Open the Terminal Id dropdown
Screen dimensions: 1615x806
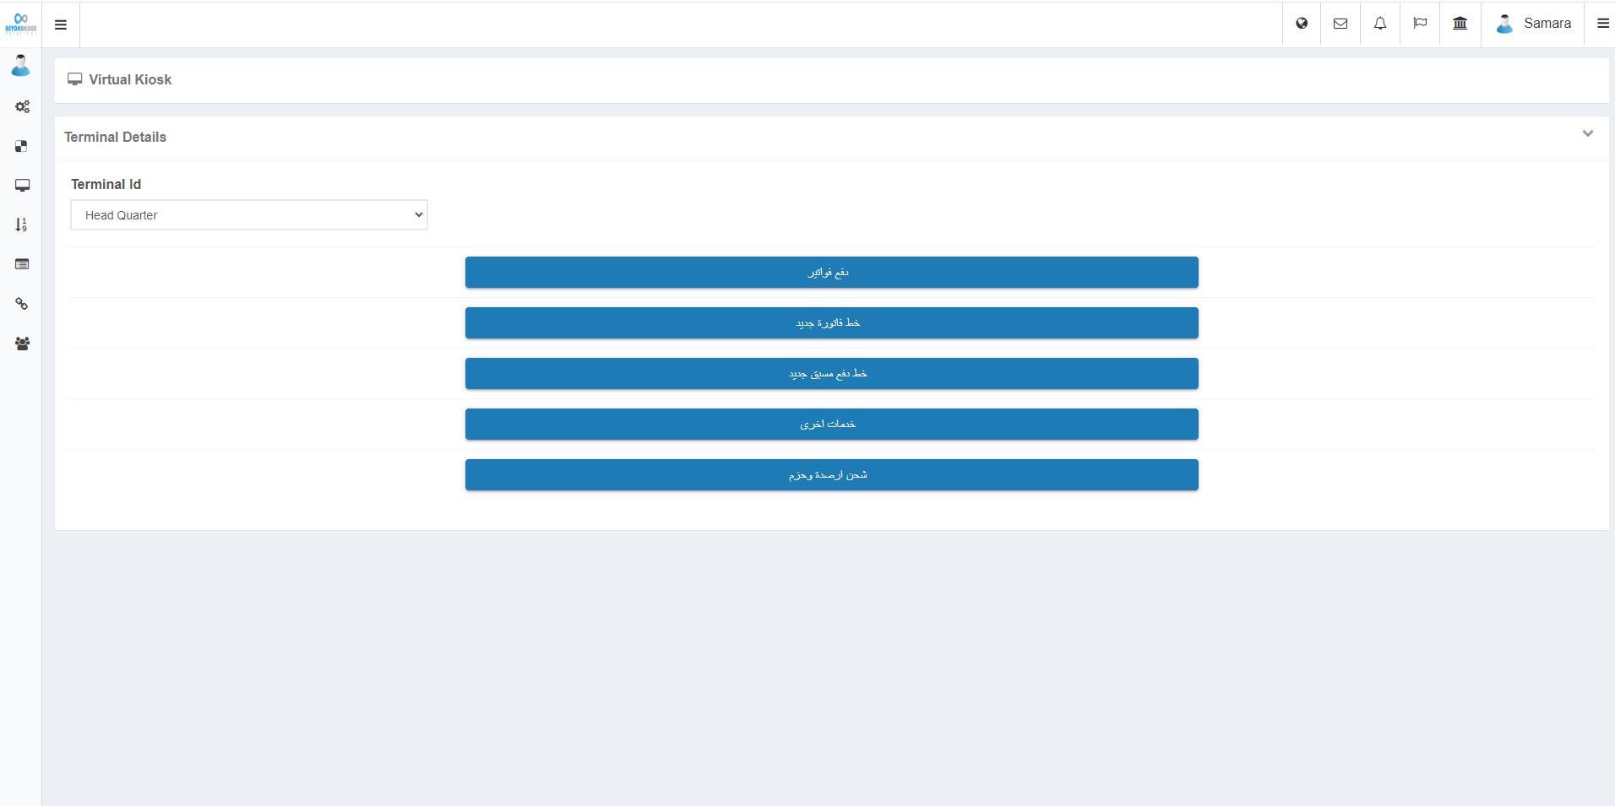click(x=249, y=215)
